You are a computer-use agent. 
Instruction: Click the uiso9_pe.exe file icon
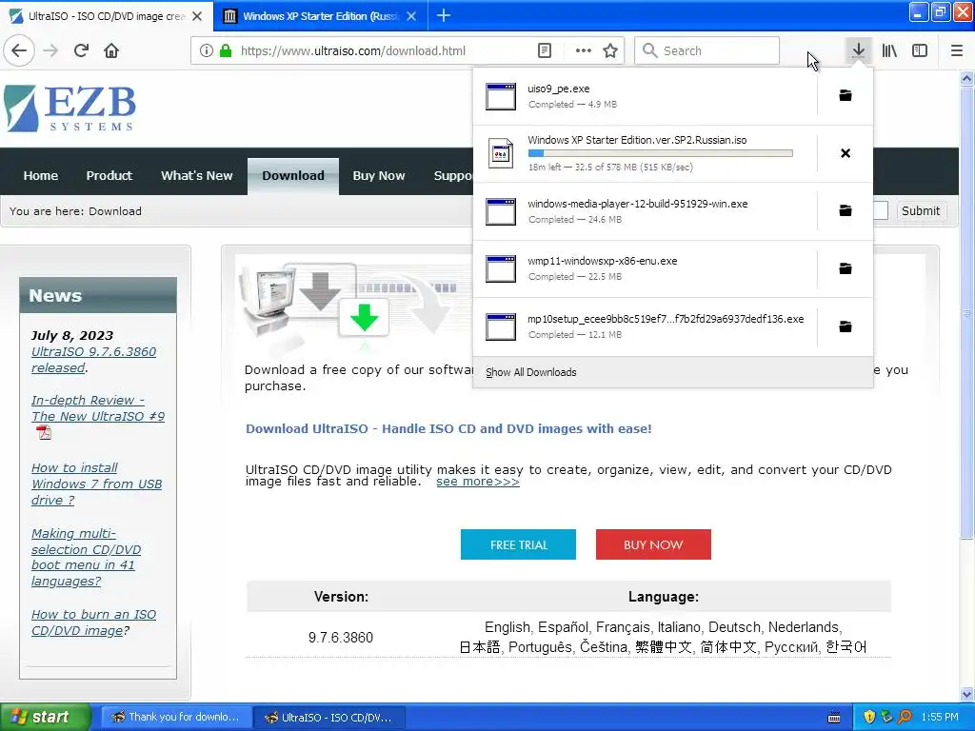501,96
